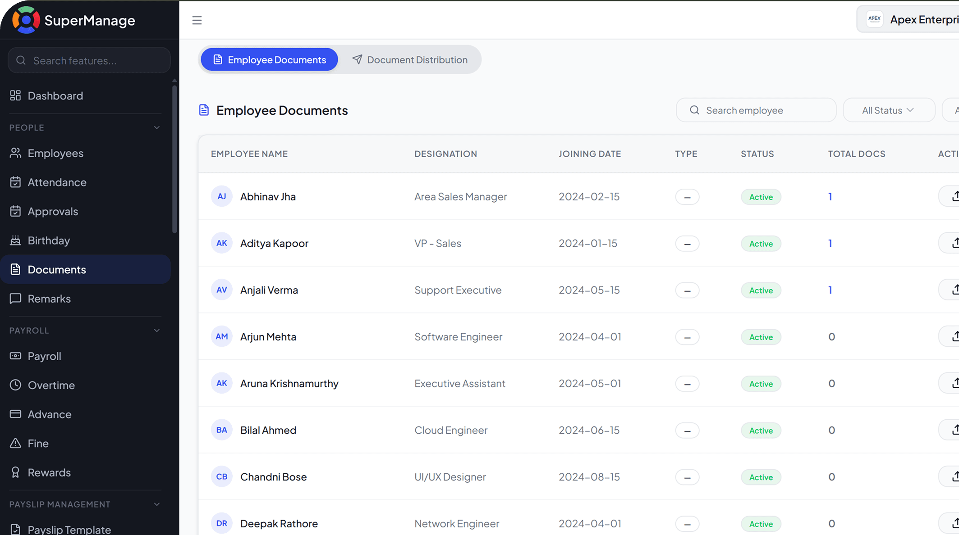Screen dimensions: 959x535
Task: Click the AJ avatar for Abhinav Jha
Action: point(221,196)
